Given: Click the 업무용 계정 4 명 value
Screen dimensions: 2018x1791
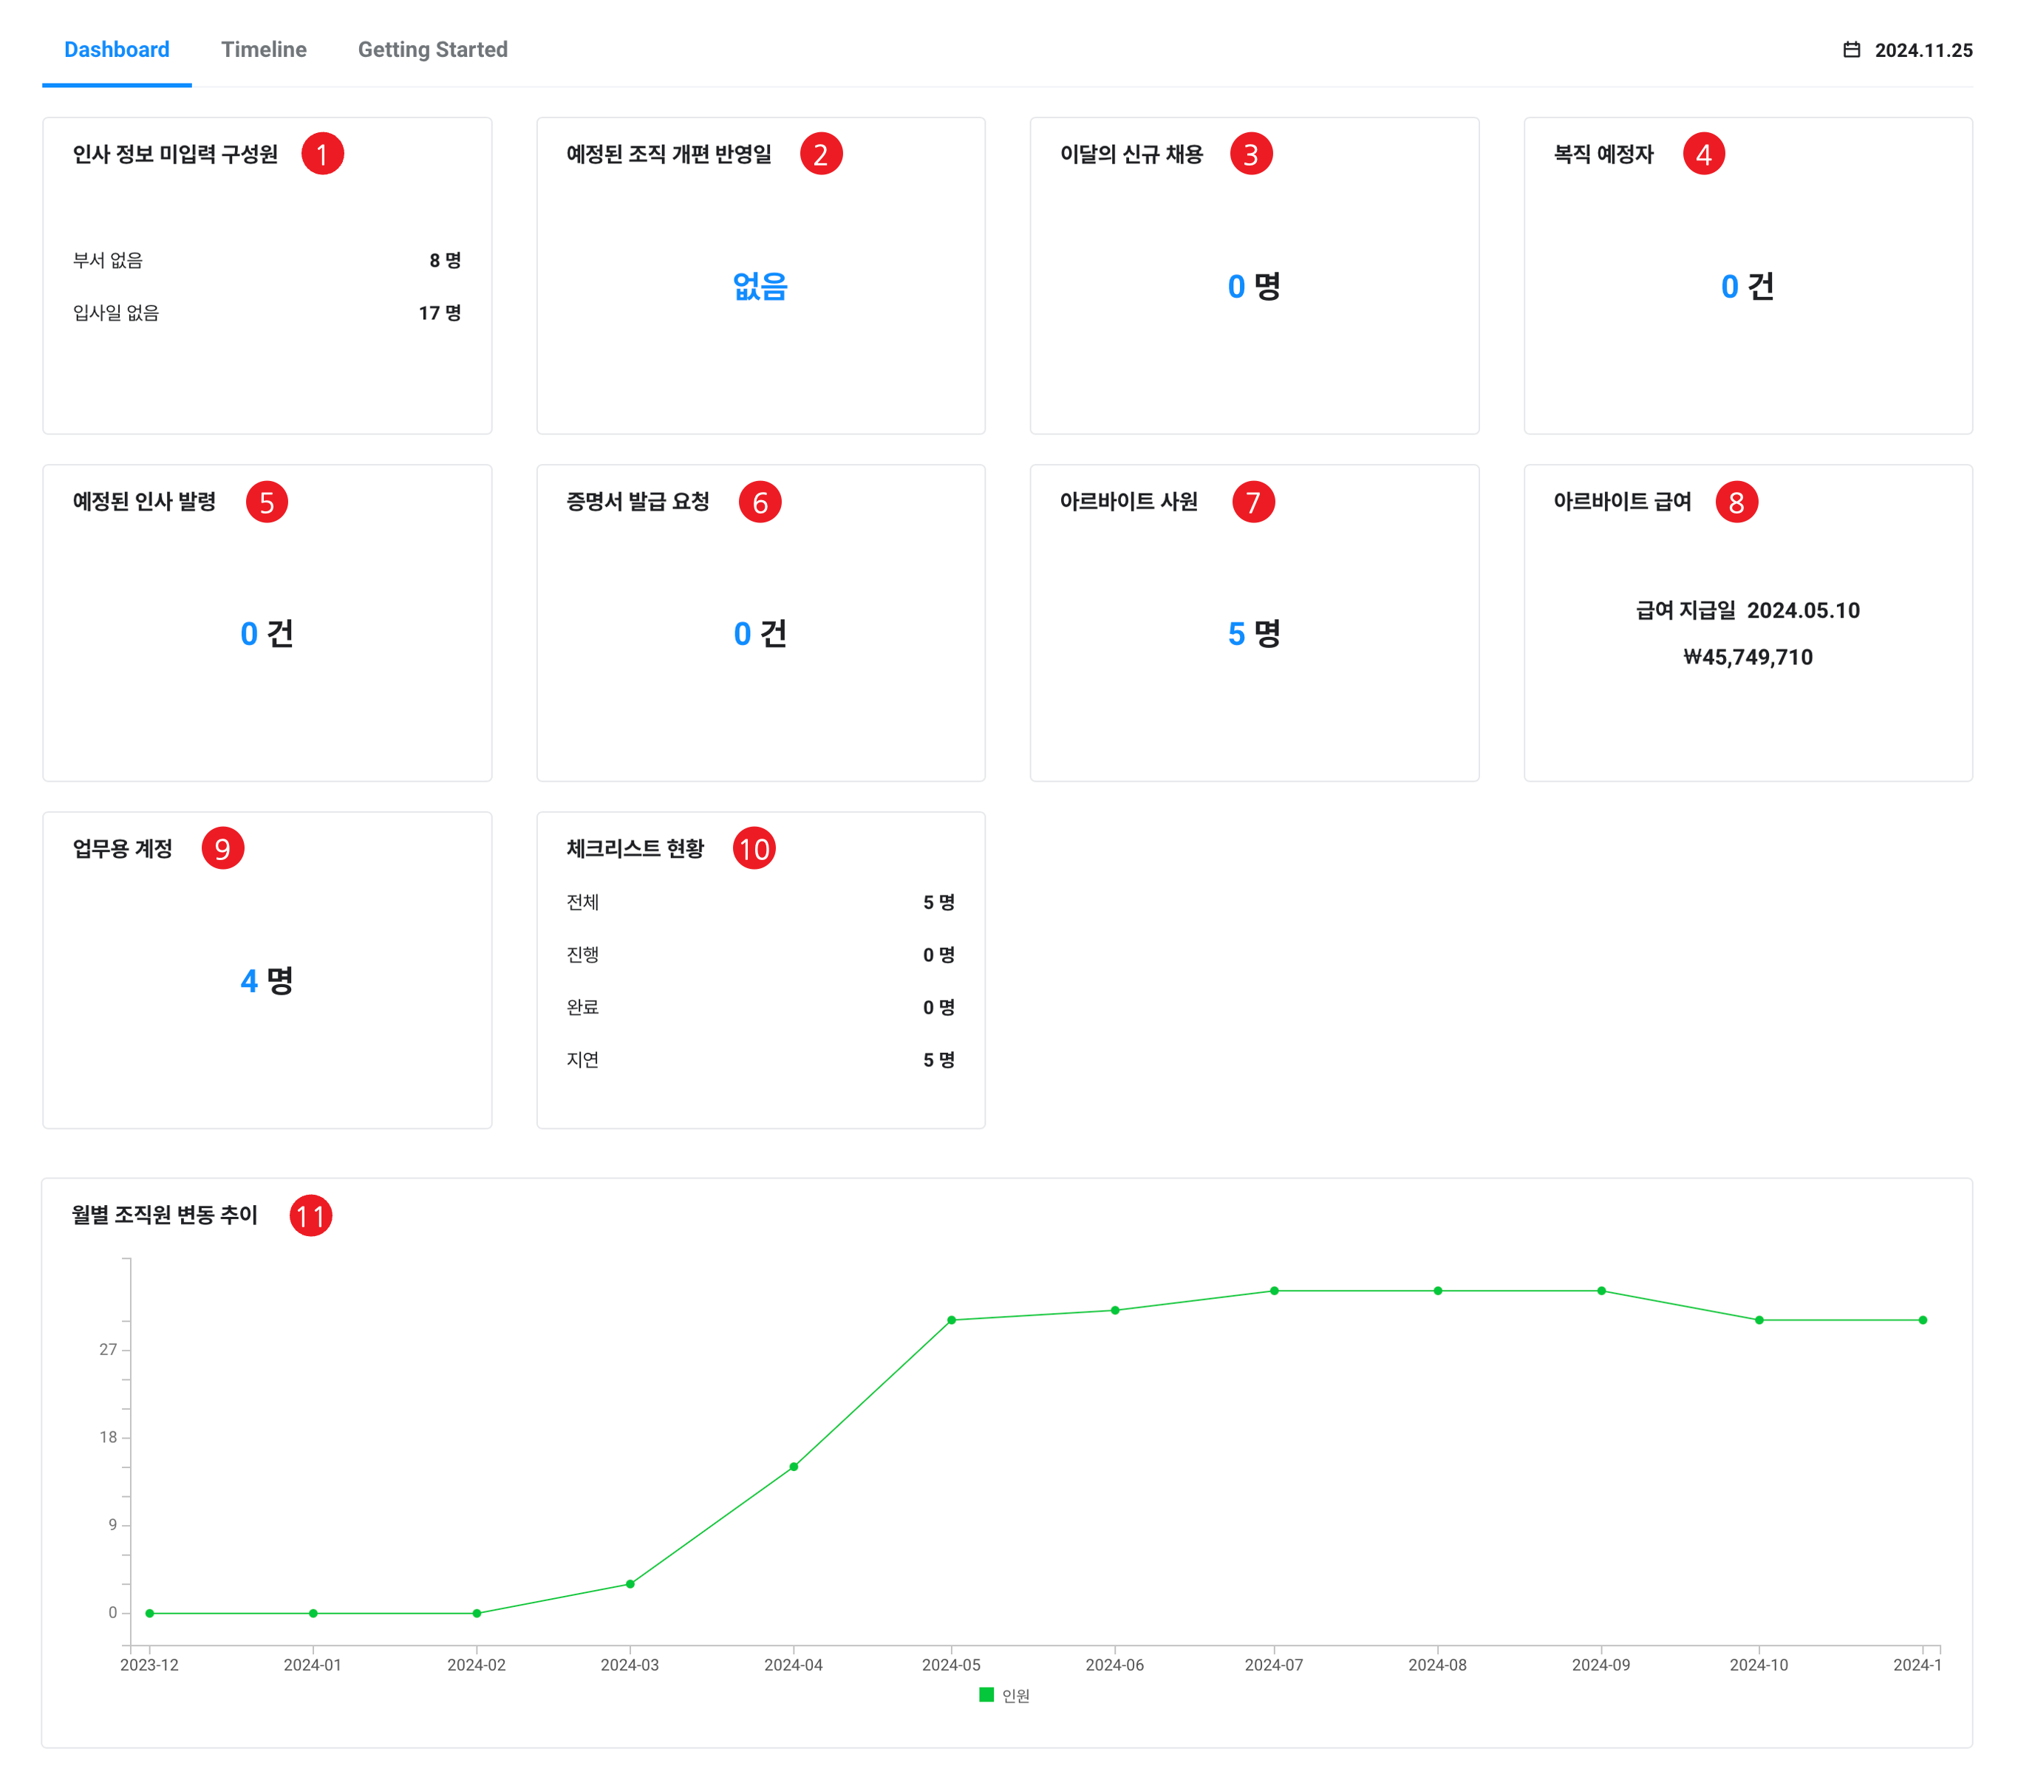Looking at the screenshot, I should click(x=267, y=980).
